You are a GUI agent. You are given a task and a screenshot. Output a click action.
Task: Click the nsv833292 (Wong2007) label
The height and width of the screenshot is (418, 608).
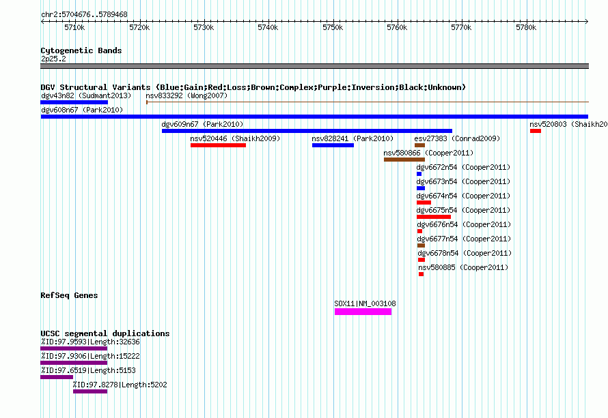click(x=186, y=95)
